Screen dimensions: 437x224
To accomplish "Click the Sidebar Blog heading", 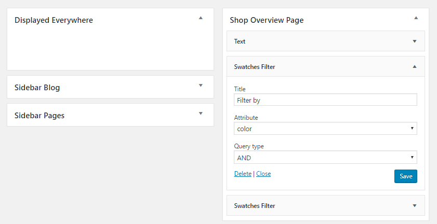I will (37, 88).
